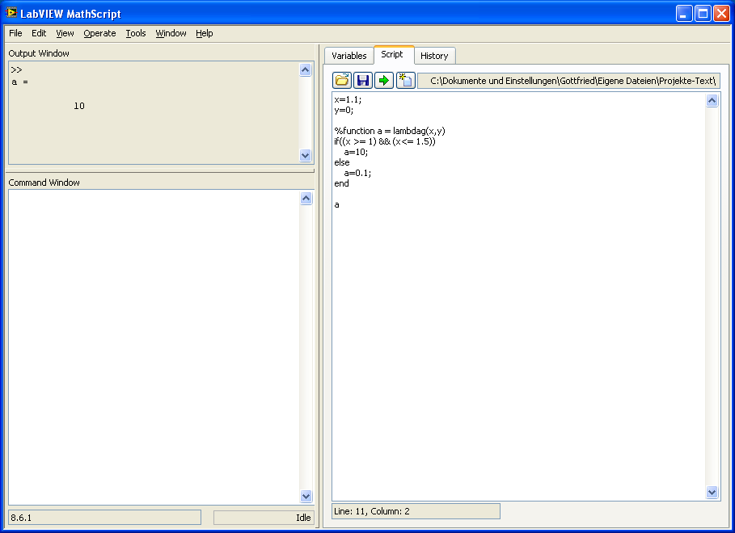Image resolution: width=735 pixels, height=533 pixels.
Task: Click the script editor scroll up arrow
Action: coord(712,100)
